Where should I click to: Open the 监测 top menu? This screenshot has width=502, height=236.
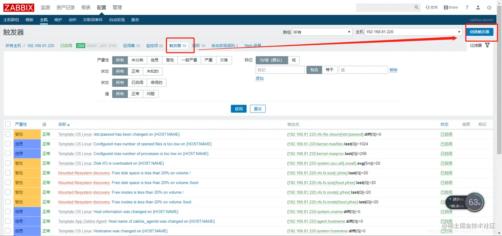[x=45, y=7]
